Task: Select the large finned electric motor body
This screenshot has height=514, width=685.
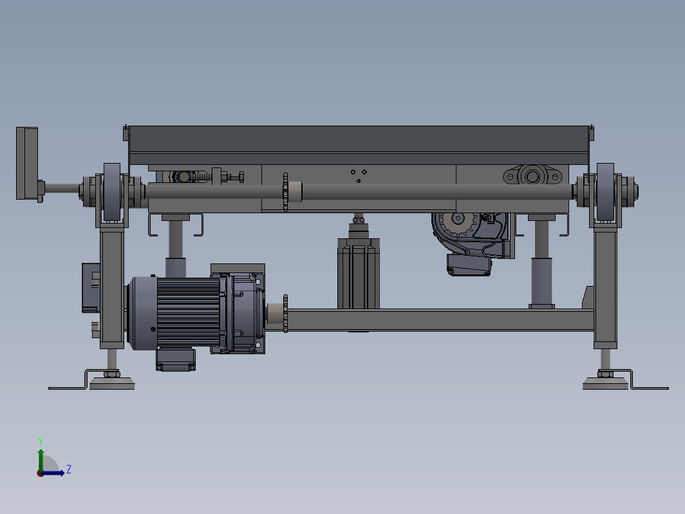Action: pyautogui.click(x=174, y=313)
